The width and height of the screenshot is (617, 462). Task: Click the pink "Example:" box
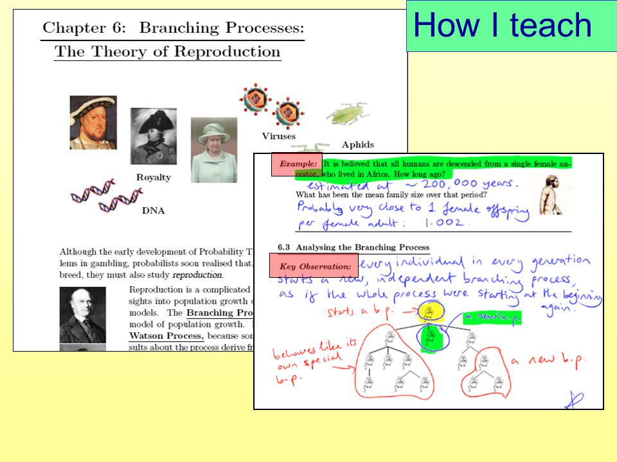pos(298,164)
